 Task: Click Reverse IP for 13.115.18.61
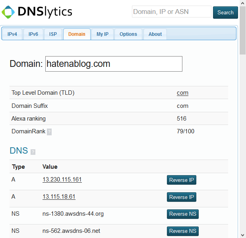[182, 197]
